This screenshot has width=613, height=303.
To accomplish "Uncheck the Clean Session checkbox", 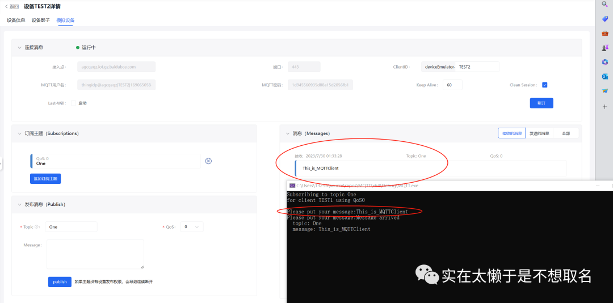I will pos(544,85).
